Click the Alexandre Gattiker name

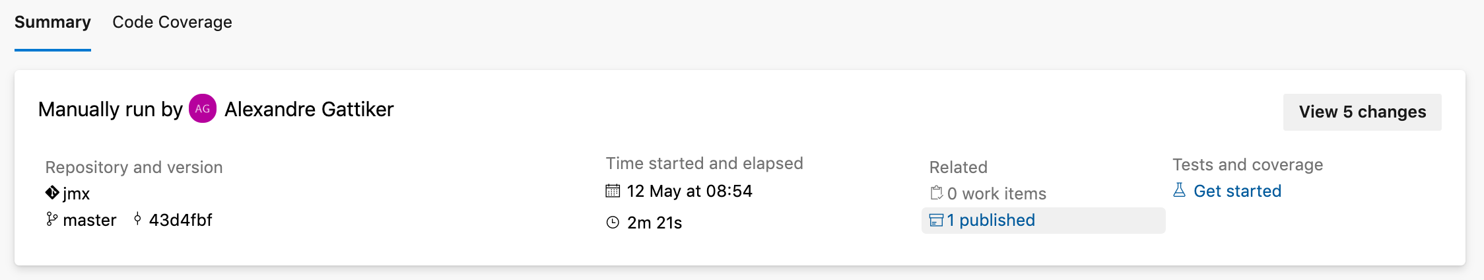pos(309,109)
